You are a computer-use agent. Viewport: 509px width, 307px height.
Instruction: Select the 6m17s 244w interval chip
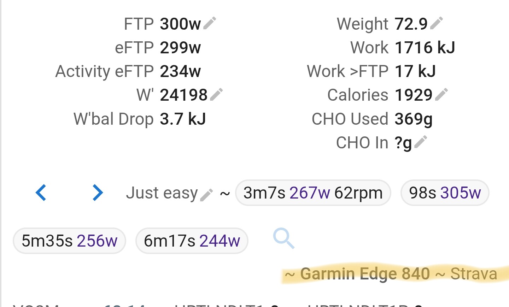(192, 241)
